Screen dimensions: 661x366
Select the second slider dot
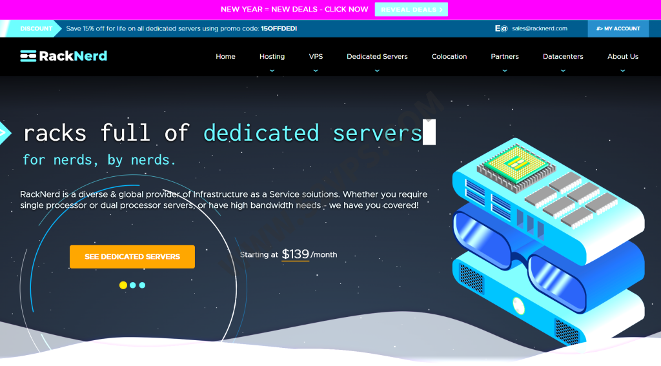pyautogui.click(x=133, y=285)
